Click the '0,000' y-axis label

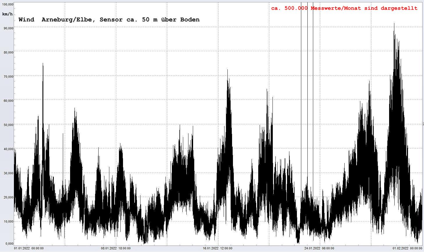(x=9, y=244)
